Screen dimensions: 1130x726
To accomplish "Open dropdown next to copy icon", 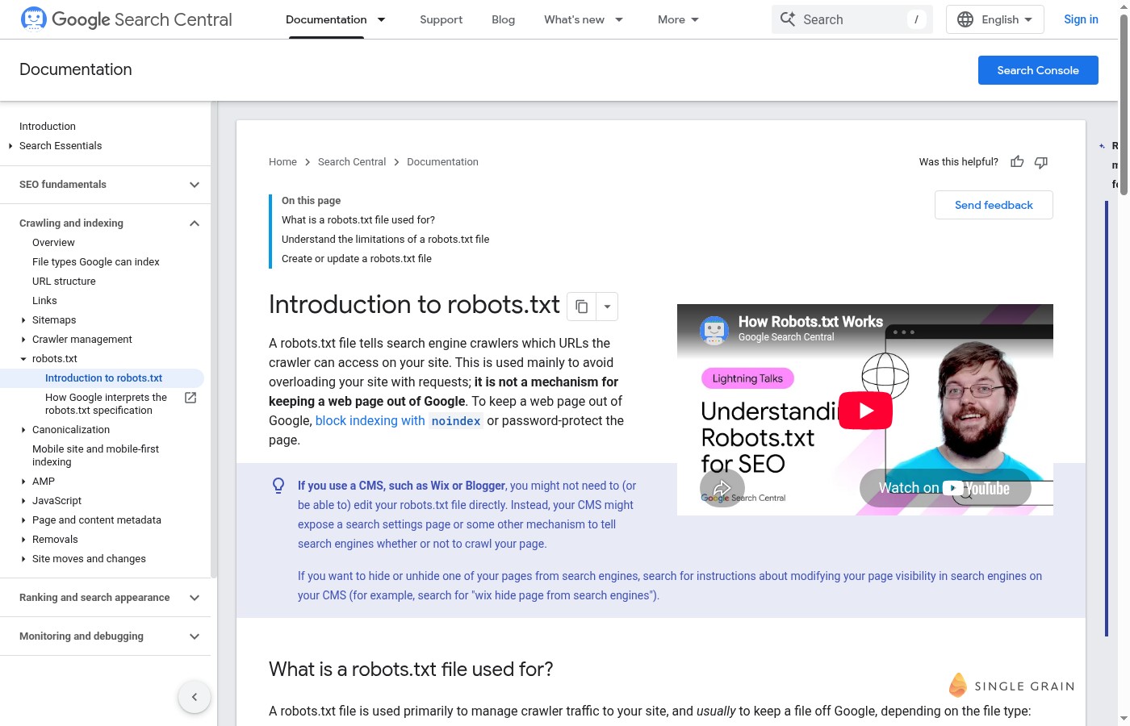I will (607, 307).
